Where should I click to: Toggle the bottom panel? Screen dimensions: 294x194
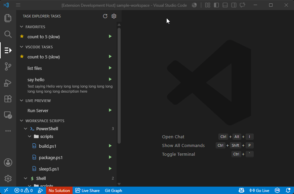point(225,5)
